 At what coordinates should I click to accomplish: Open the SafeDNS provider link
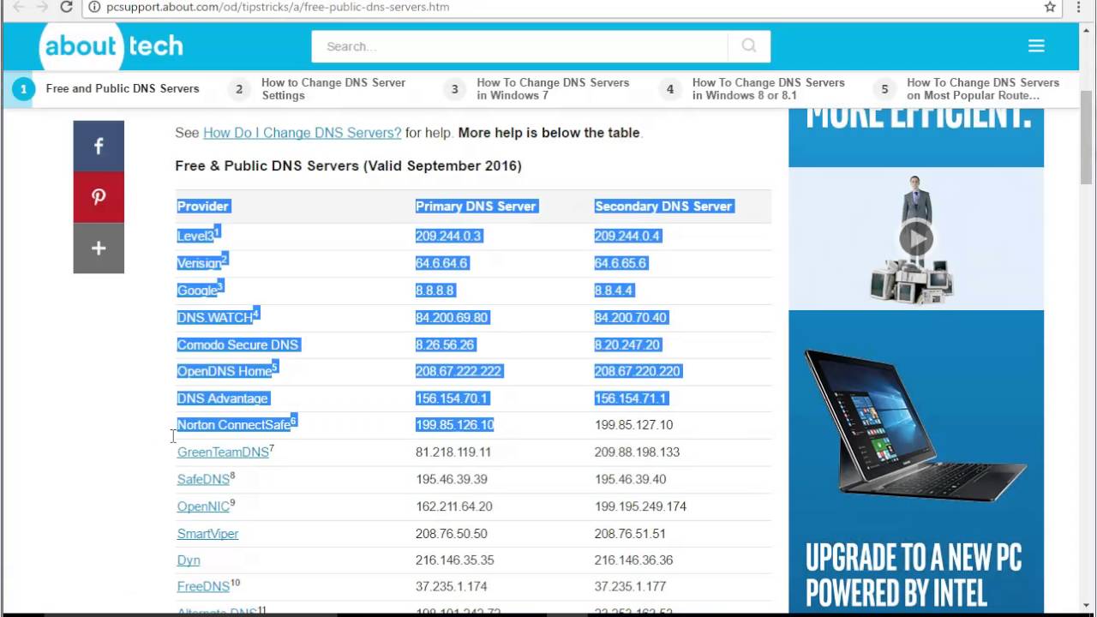click(203, 479)
